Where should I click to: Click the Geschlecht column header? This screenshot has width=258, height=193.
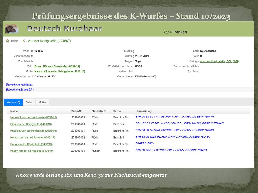point(99,111)
